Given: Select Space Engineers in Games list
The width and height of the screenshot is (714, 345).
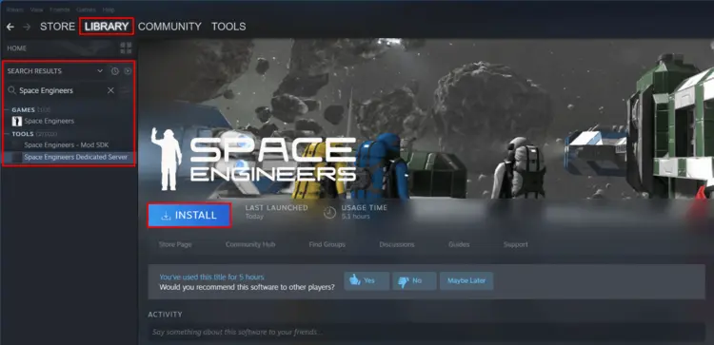Looking at the screenshot, I should [x=50, y=121].
